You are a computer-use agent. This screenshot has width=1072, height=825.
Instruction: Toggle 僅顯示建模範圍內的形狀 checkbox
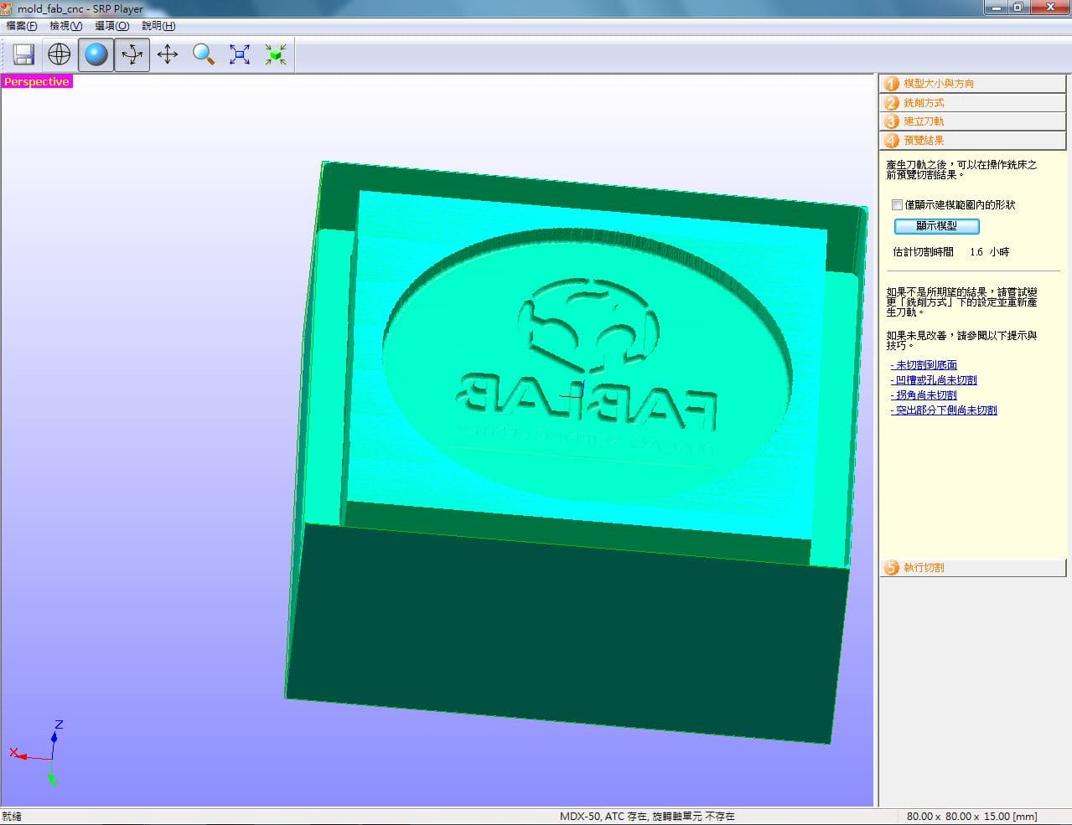[898, 204]
